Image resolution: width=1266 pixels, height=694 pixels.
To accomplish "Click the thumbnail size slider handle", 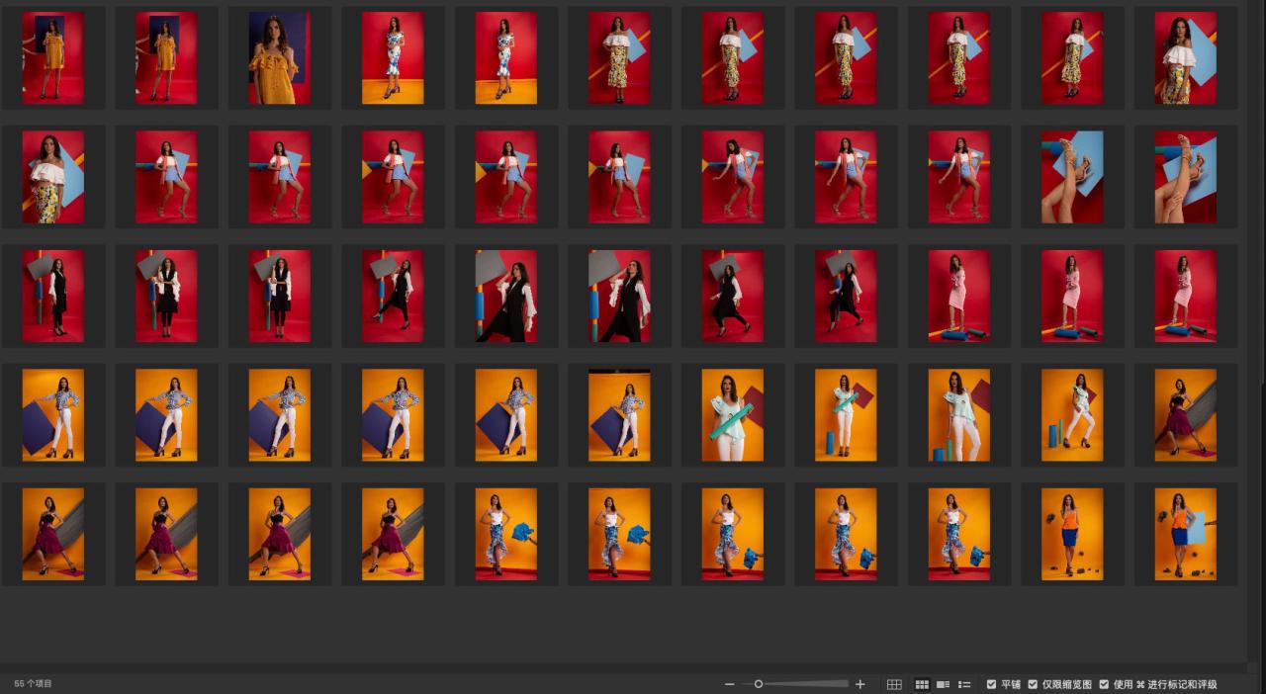I will [759, 684].
